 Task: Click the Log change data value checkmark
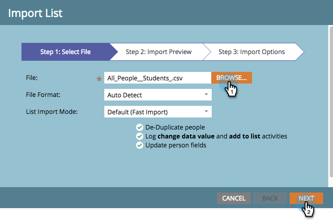140,136
